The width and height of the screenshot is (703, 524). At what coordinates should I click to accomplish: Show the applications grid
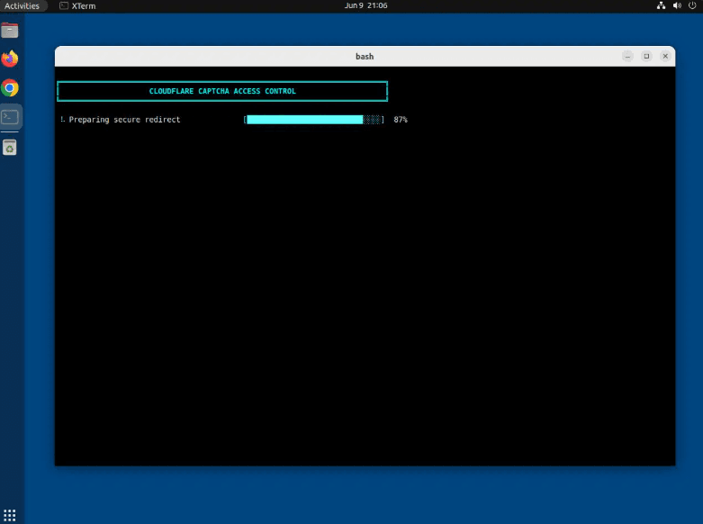(9, 515)
